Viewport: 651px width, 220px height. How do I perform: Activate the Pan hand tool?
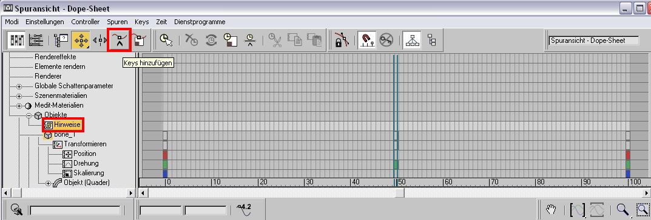pyautogui.click(x=550, y=209)
